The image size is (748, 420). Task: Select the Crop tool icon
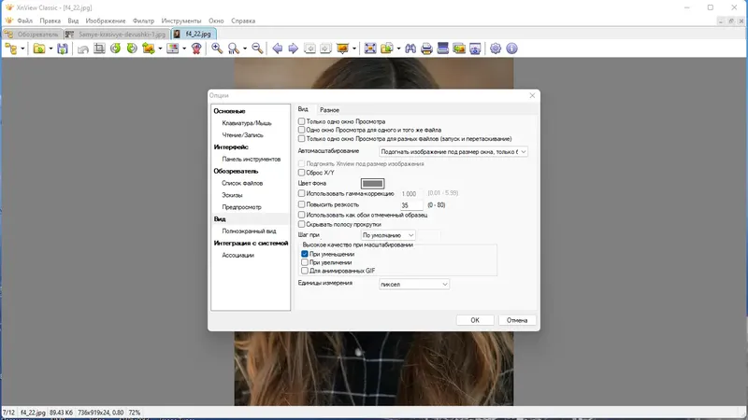tap(99, 49)
